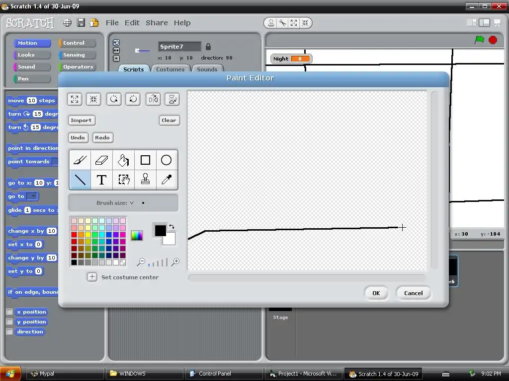Cancel the Paint Editor dialog

click(413, 293)
